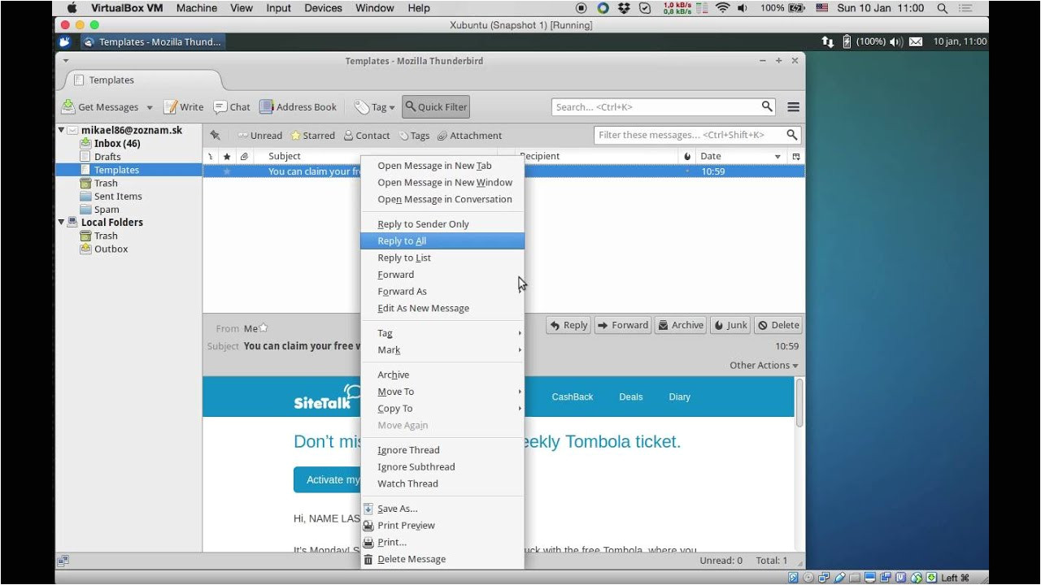Choose Reply to All from context menu
The image size is (1041, 585).
[x=442, y=241]
